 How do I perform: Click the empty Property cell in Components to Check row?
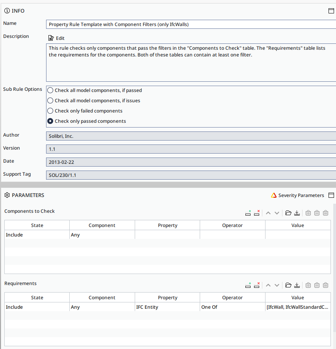click(167, 235)
